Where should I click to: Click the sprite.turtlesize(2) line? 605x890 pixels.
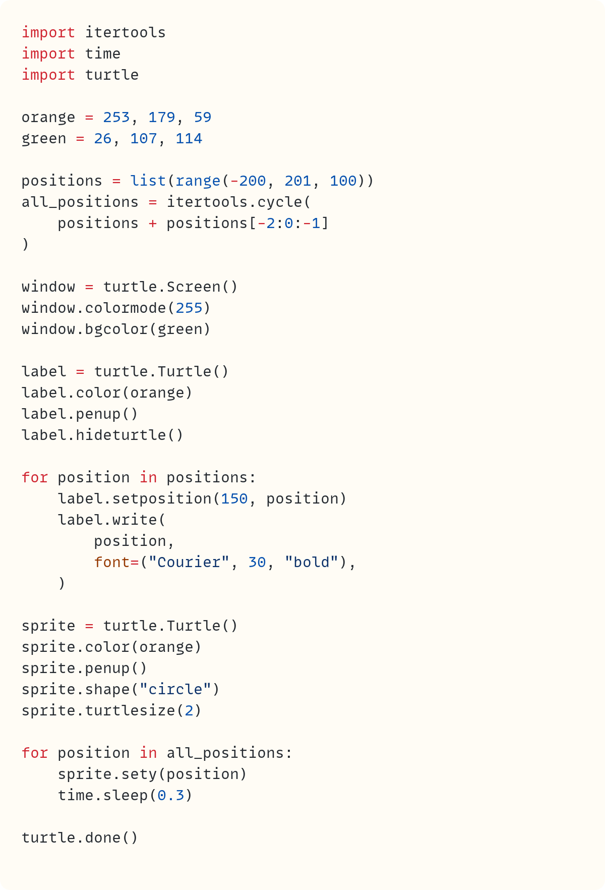pyautogui.click(x=111, y=710)
